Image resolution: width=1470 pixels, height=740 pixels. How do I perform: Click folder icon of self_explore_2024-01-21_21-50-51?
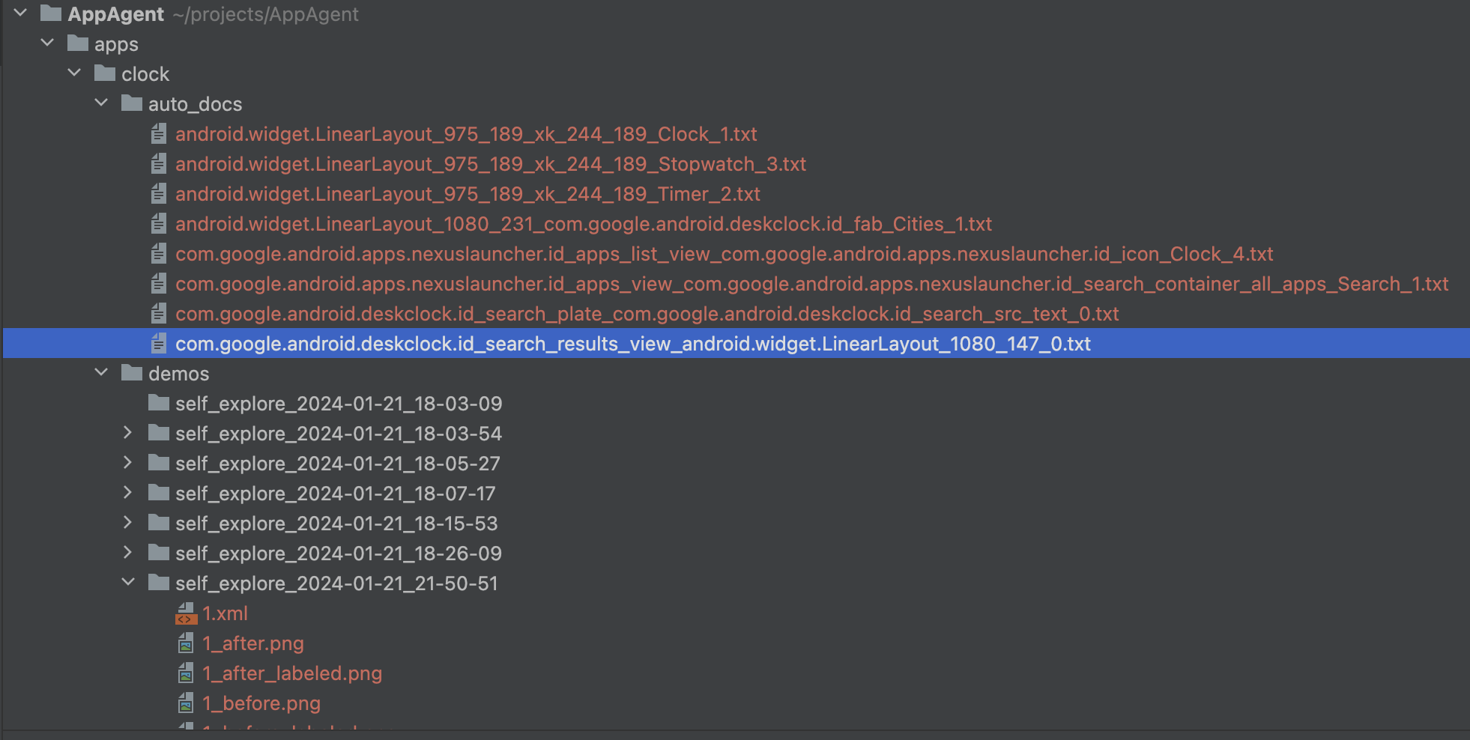coord(159,583)
